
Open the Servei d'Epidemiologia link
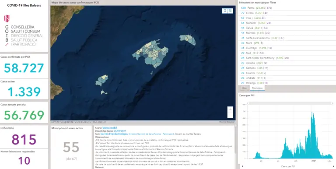[x=114, y=134]
